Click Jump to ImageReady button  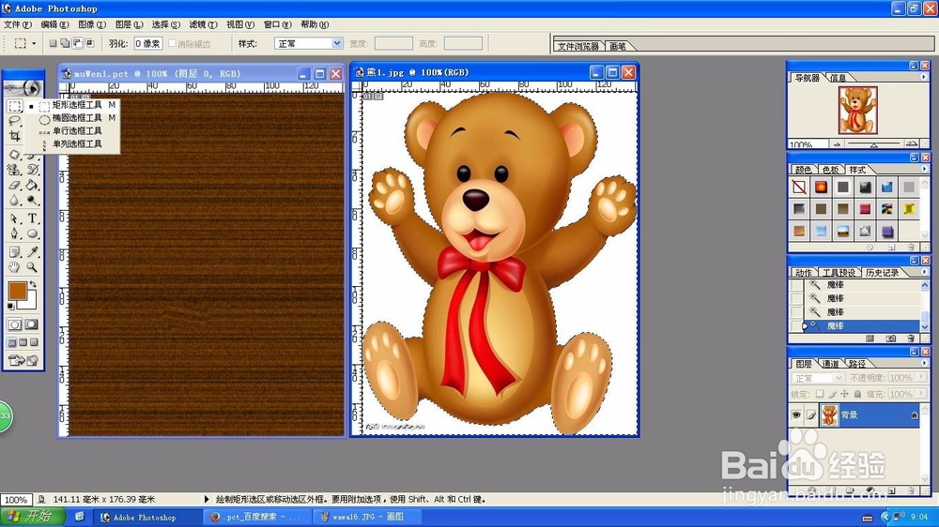(x=23, y=360)
